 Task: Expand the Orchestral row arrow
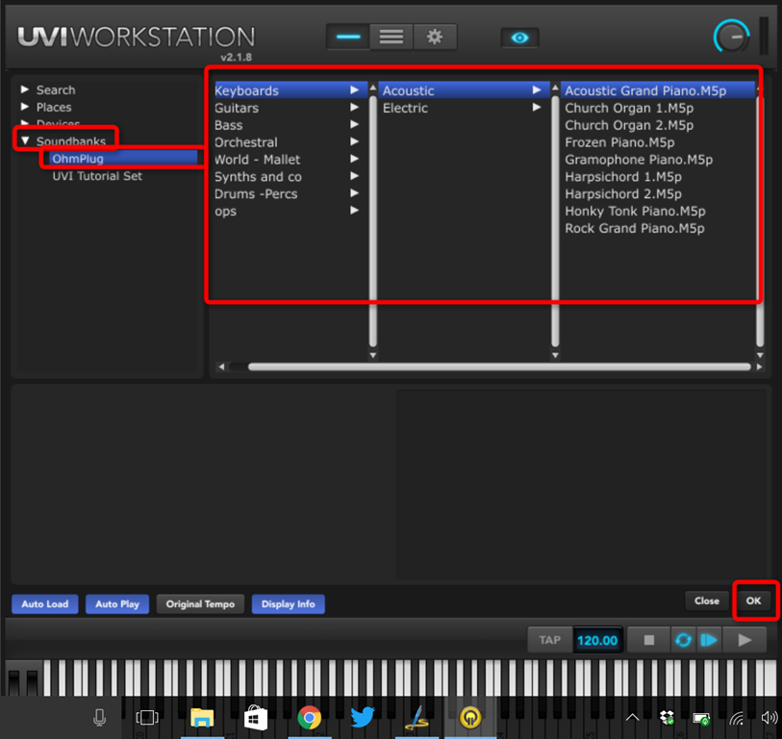pos(354,141)
